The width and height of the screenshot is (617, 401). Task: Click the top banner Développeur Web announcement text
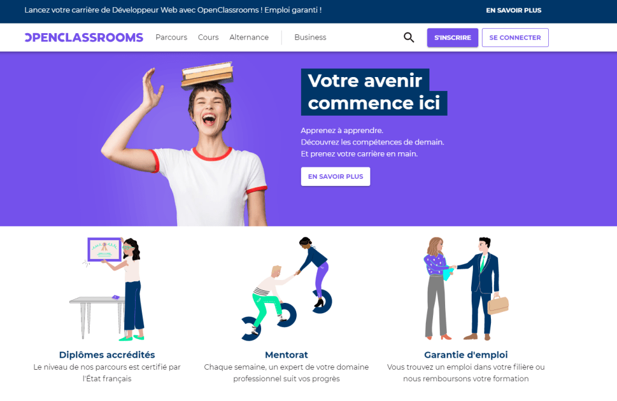(x=172, y=10)
